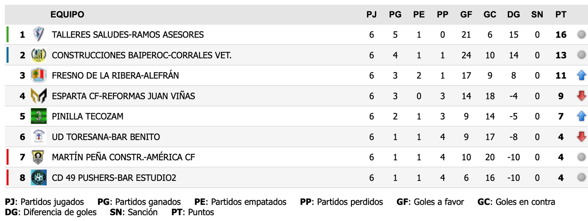Click the UD Toresana-Bar Benito crest
588x221 pixels.
[39, 137]
